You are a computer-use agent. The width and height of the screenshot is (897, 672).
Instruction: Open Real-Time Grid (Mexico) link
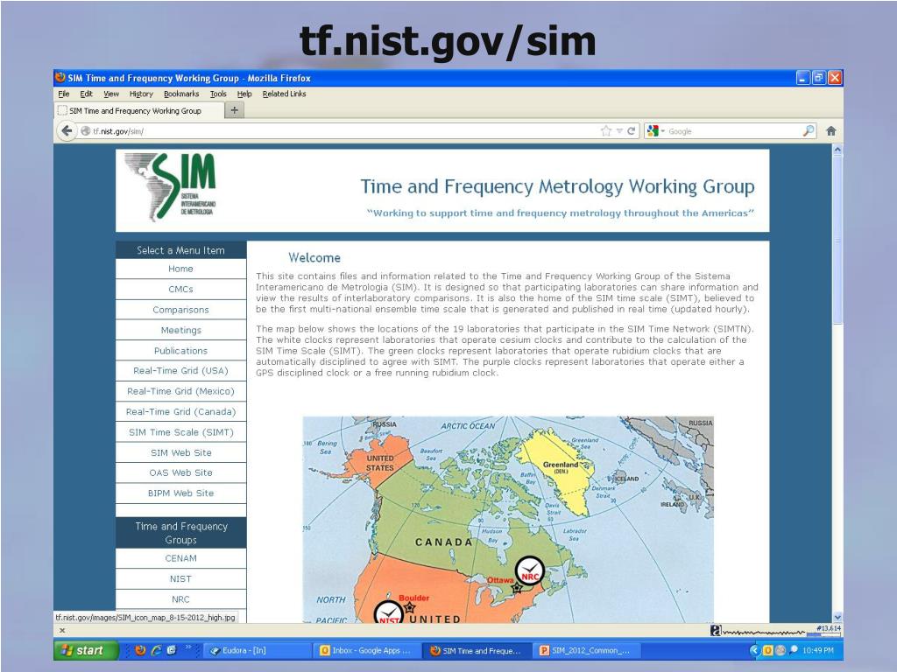tap(180, 391)
